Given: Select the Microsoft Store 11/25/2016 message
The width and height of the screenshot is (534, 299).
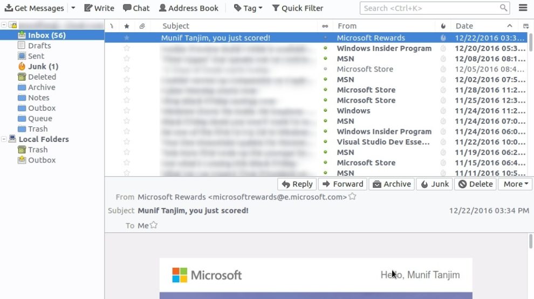Looking at the screenshot, I should coord(316,100).
